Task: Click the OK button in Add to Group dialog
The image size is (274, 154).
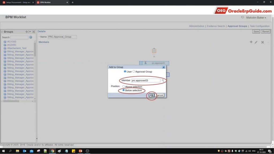Action: (152, 95)
